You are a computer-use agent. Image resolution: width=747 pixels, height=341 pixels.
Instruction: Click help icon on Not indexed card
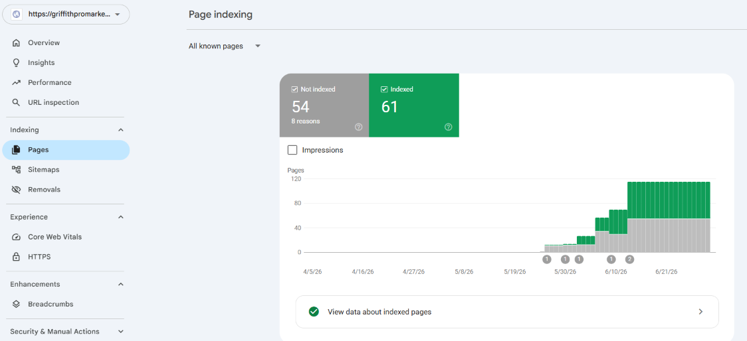tap(359, 127)
